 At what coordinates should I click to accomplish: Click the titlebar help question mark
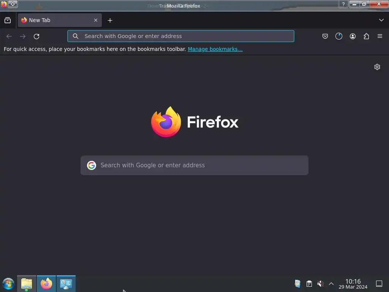tap(343, 4)
